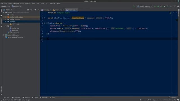Toggle the Project side tool window button
The width and height of the screenshot is (180, 101).
pyautogui.click(x=1, y=13)
